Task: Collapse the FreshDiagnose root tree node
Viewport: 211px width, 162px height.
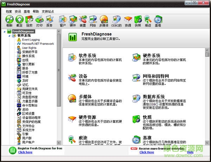Action: click(4, 31)
